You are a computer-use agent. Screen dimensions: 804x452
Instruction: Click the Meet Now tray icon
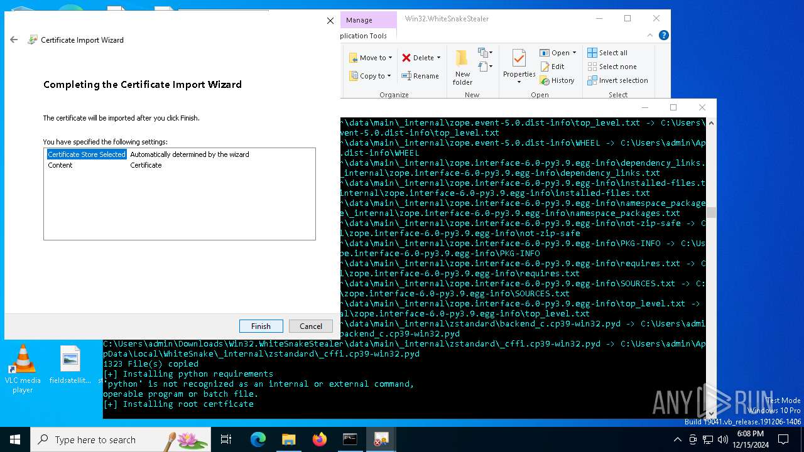click(x=693, y=439)
